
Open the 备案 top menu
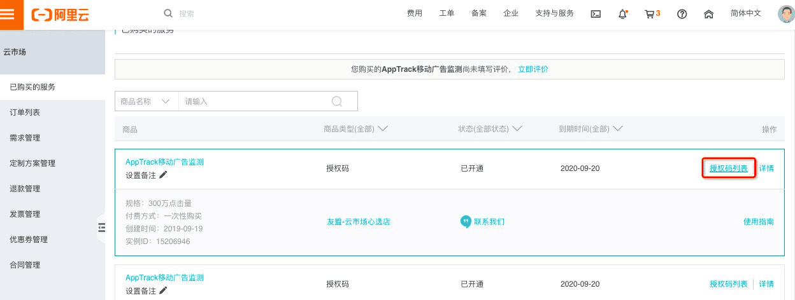[x=479, y=13]
